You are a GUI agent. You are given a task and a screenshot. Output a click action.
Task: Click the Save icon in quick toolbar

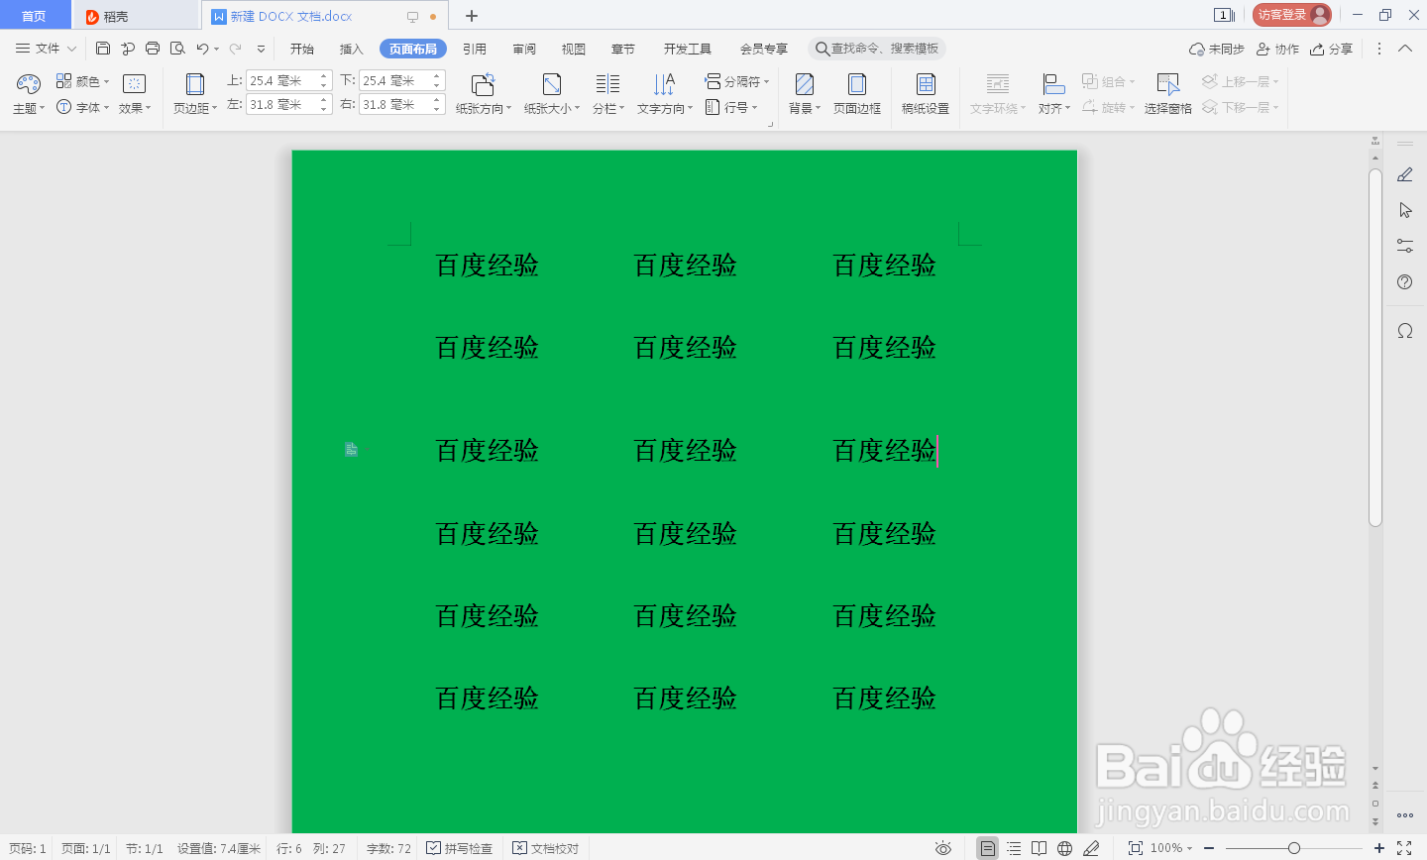tap(103, 49)
